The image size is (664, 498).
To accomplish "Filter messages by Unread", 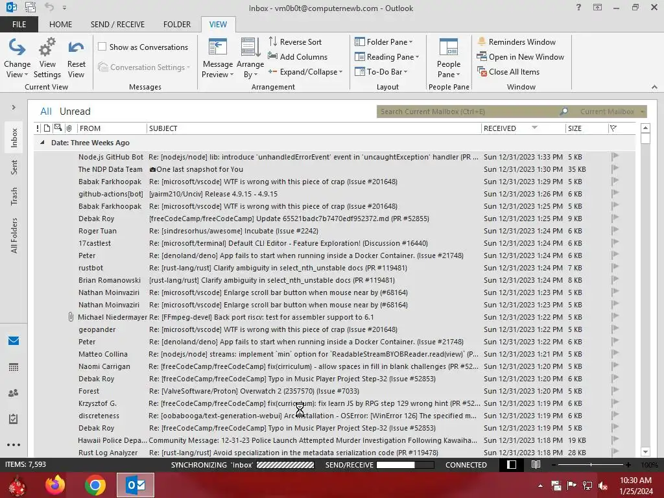I will (x=75, y=112).
